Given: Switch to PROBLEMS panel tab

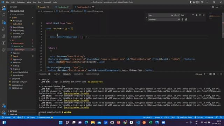Looking at the screenshot, I should (43, 74).
